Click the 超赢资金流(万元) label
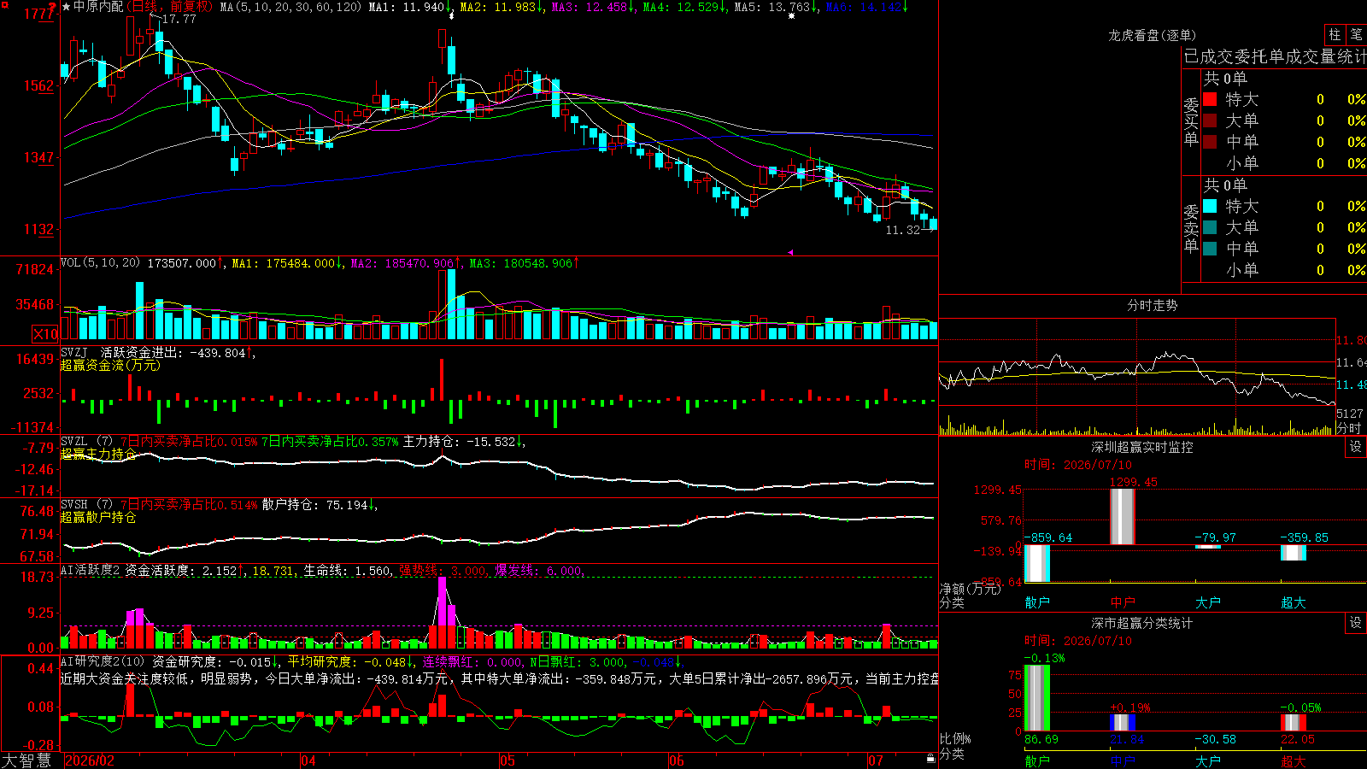 click(110, 365)
